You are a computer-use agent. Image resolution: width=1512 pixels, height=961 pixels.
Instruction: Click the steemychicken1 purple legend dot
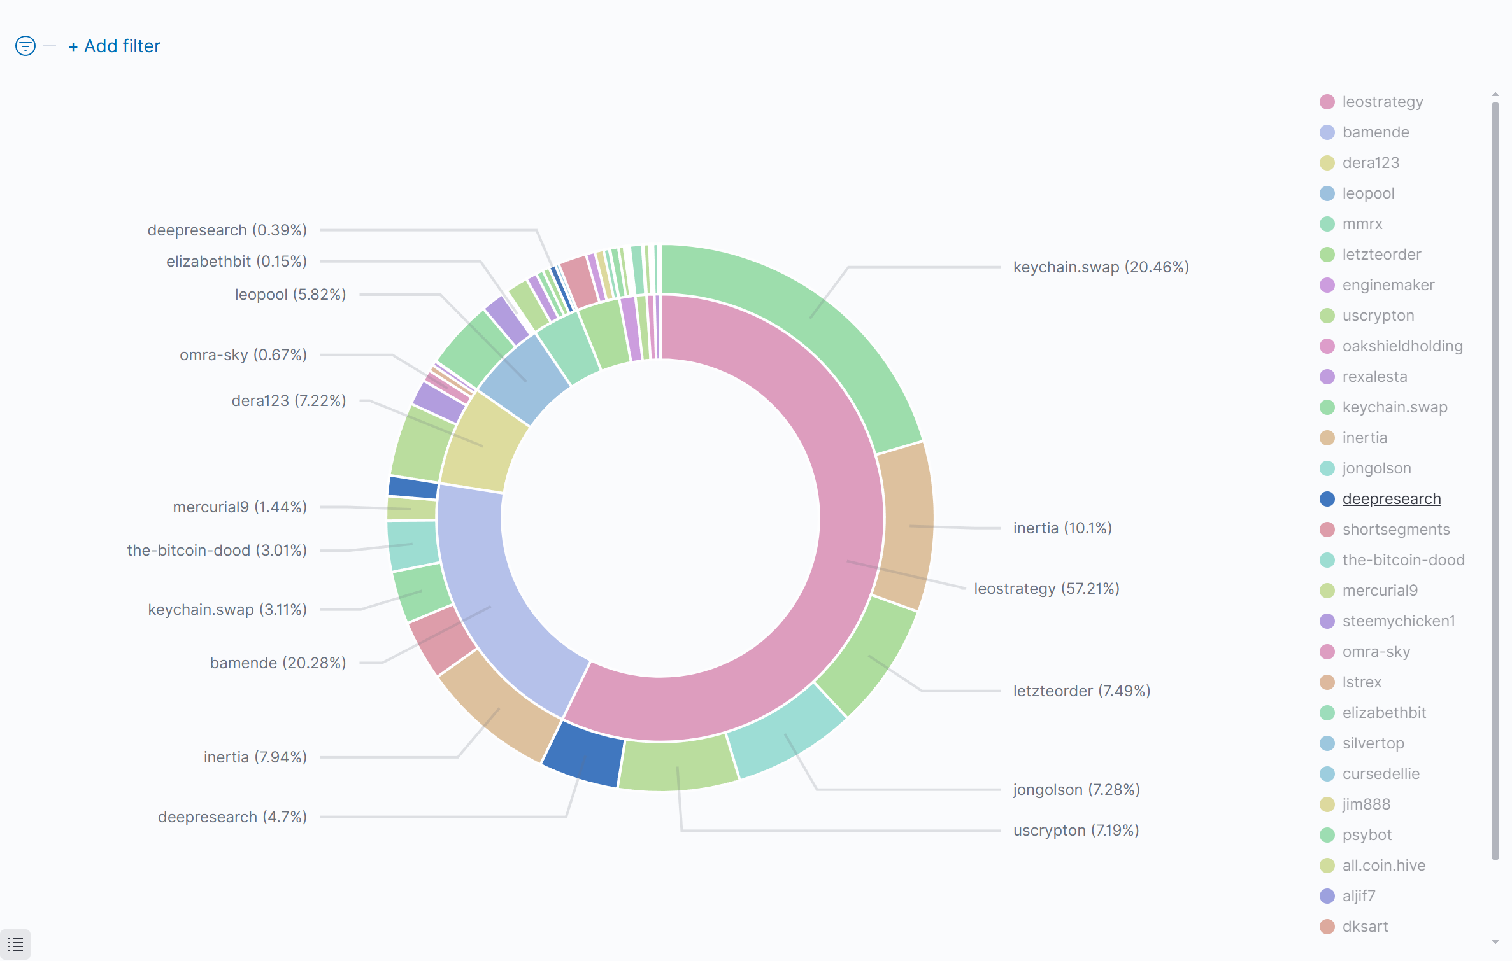pyautogui.click(x=1327, y=621)
